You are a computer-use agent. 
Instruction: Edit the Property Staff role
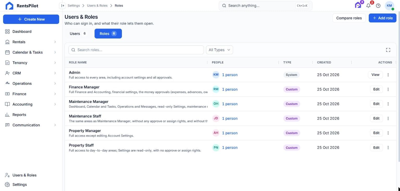pyautogui.click(x=376, y=148)
